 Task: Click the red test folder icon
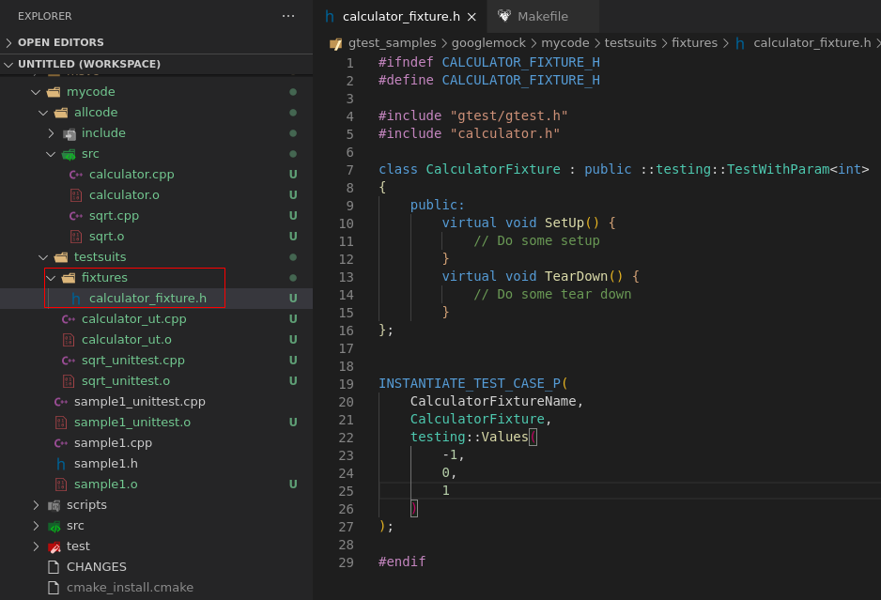[54, 546]
